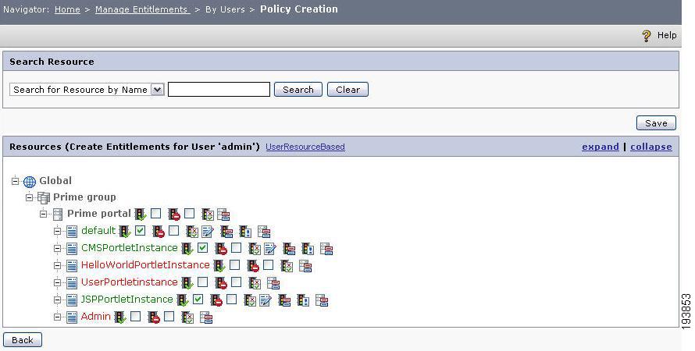Collapse the Prime group node

click(x=29, y=197)
